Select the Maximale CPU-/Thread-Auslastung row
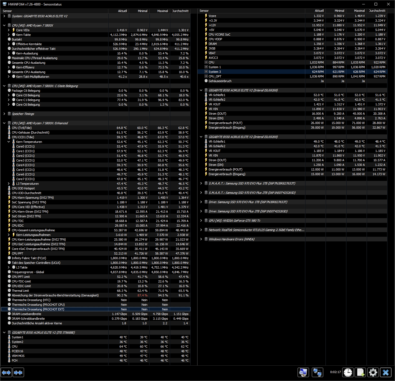 click(x=96, y=58)
